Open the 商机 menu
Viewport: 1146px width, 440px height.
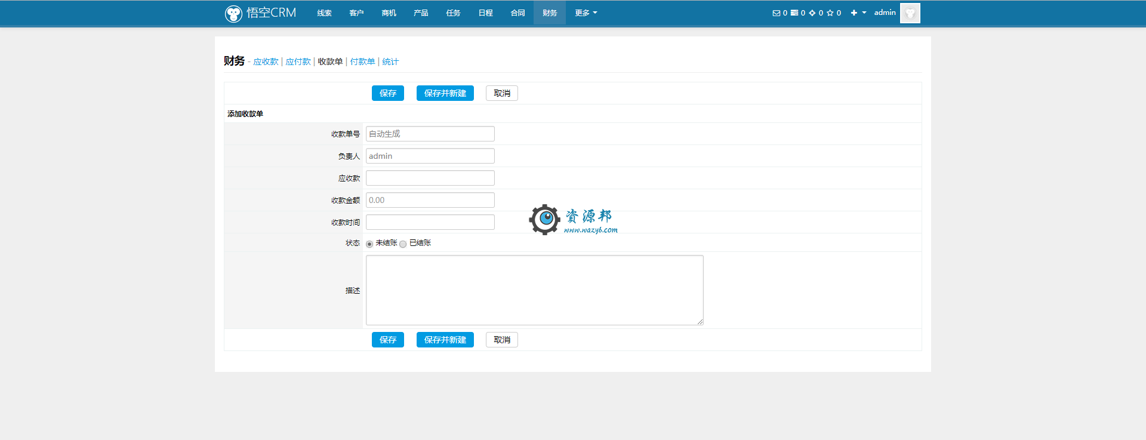pyautogui.click(x=389, y=13)
